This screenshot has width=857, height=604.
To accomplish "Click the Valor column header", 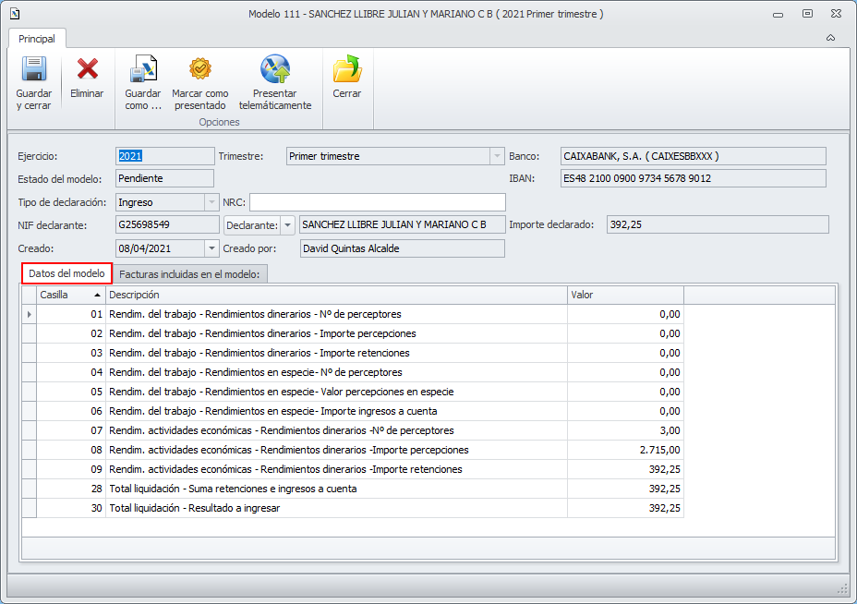I will click(x=624, y=295).
